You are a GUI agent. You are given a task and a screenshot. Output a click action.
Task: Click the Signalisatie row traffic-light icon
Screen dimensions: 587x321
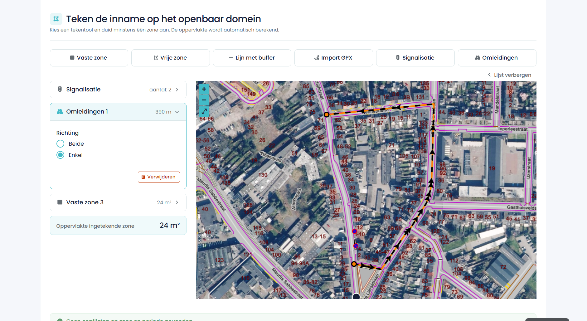[x=60, y=90]
